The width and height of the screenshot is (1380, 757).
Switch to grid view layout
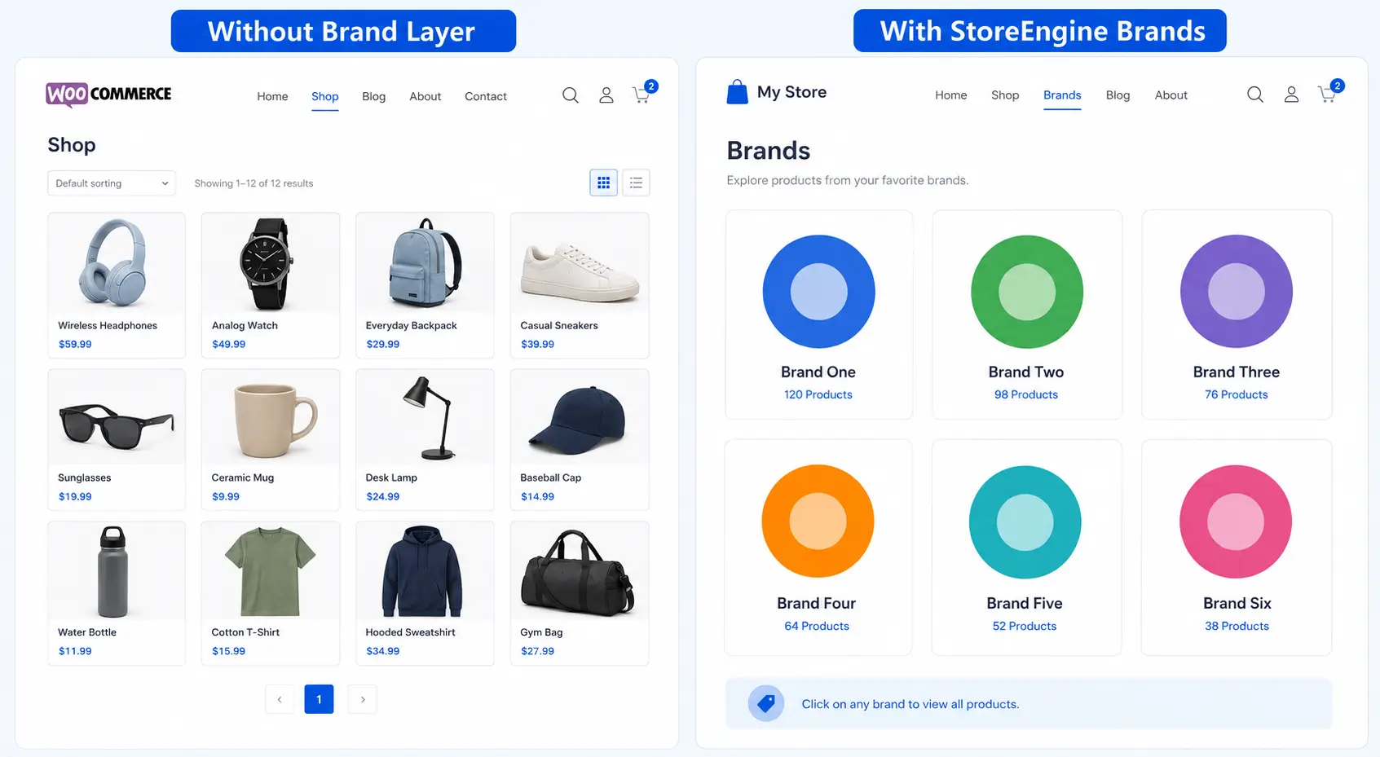pyautogui.click(x=603, y=183)
